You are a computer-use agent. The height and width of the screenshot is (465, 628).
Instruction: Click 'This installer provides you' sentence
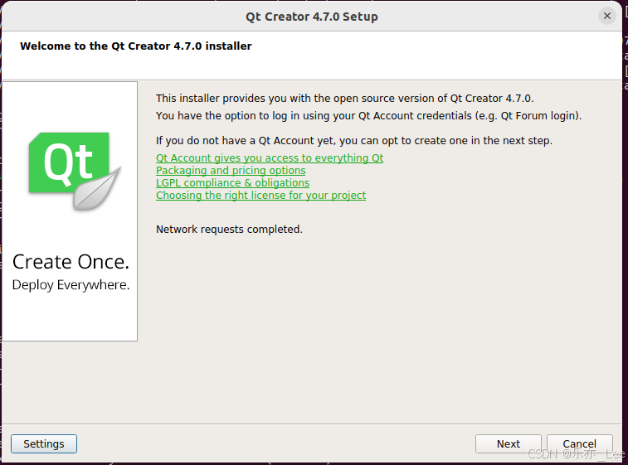click(x=345, y=99)
